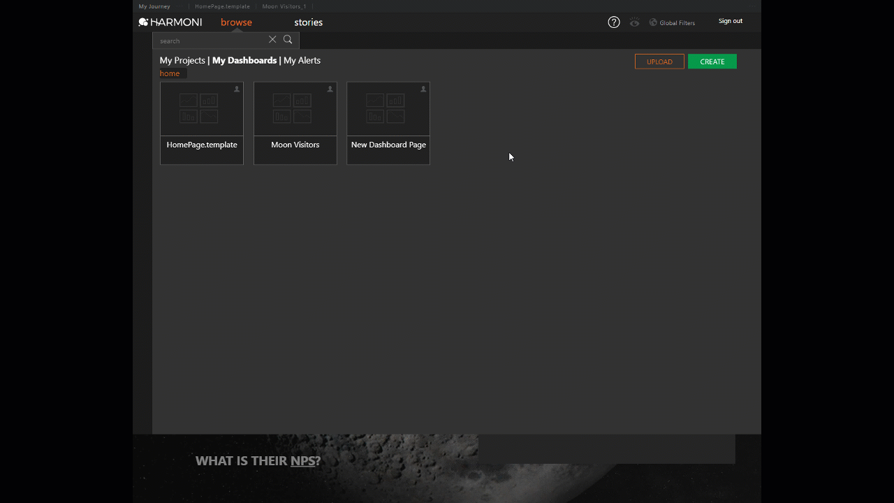Click the UPLOAD button
Screen dimensions: 894x503
tap(659, 61)
